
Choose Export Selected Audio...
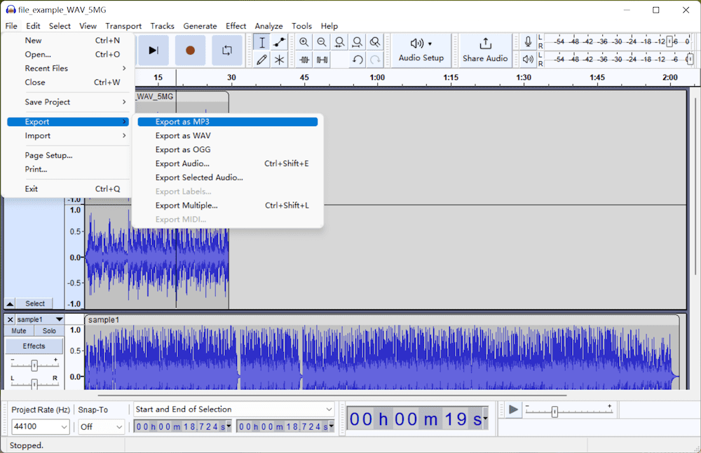pyautogui.click(x=228, y=177)
